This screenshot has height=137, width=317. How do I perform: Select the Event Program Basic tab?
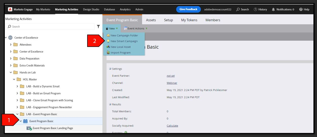[x=122, y=20]
